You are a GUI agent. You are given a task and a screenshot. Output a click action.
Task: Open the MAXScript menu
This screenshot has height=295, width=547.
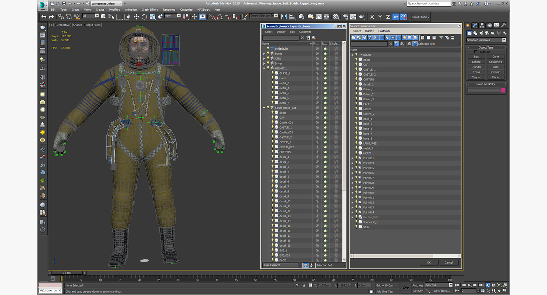203,10
